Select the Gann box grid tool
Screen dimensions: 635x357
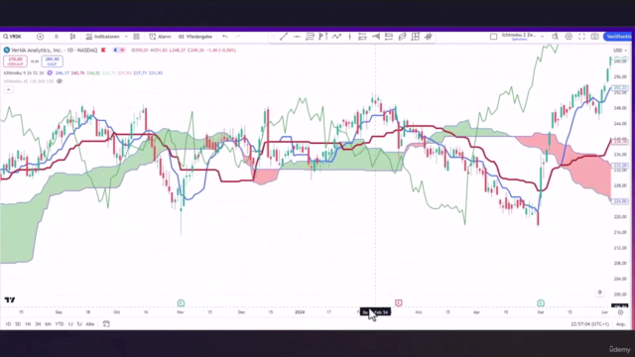tap(415, 37)
